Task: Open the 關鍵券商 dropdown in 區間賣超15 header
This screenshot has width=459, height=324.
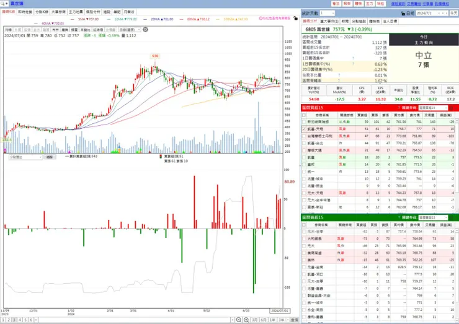Action: pos(446,217)
